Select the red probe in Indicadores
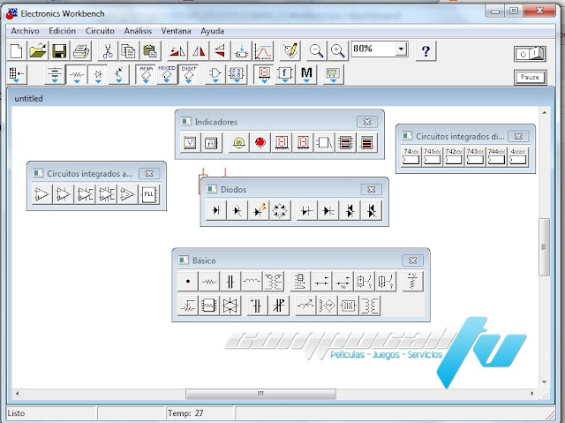Viewport: 565px width, 423px height. [260, 143]
